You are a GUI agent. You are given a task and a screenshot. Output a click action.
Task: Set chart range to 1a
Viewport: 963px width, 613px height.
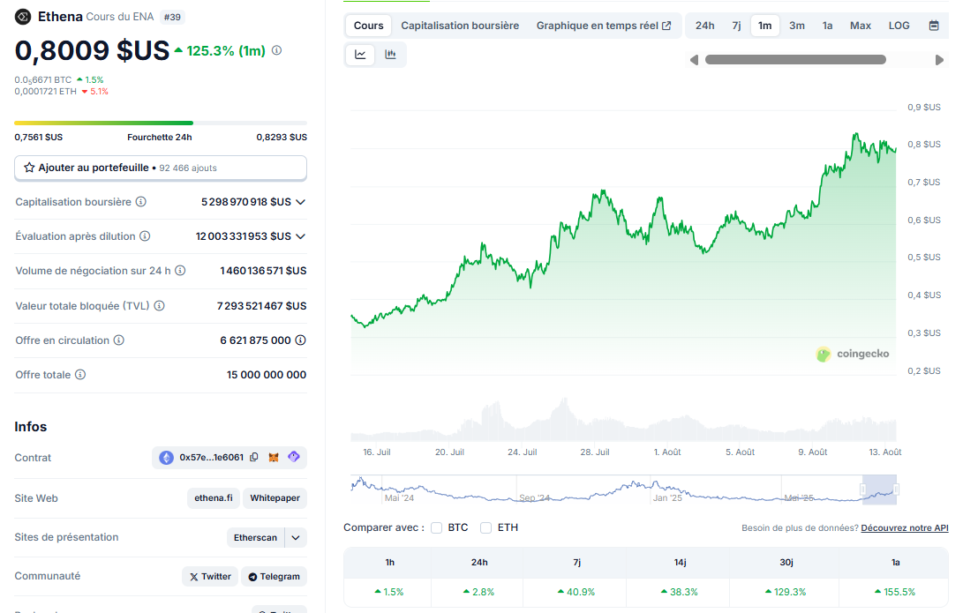828,26
